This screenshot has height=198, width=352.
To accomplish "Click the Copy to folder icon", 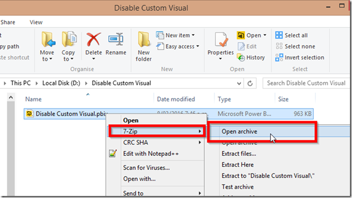I will 69,39.
